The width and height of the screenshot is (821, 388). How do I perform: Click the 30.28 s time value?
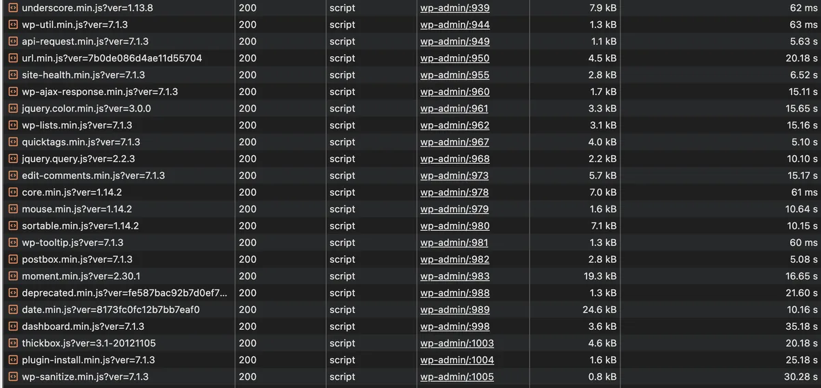(801, 377)
